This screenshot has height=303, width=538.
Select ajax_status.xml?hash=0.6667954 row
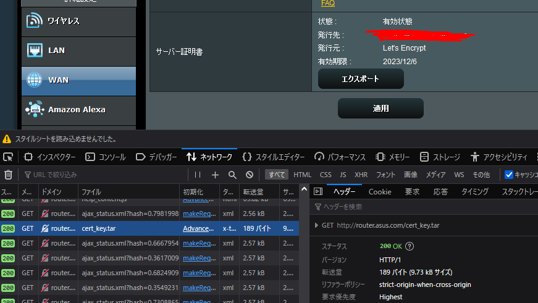coord(149,243)
